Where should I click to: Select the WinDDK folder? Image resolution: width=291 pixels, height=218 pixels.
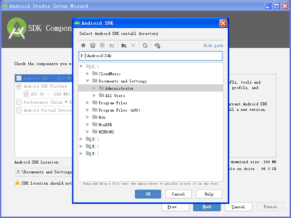point(105,125)
